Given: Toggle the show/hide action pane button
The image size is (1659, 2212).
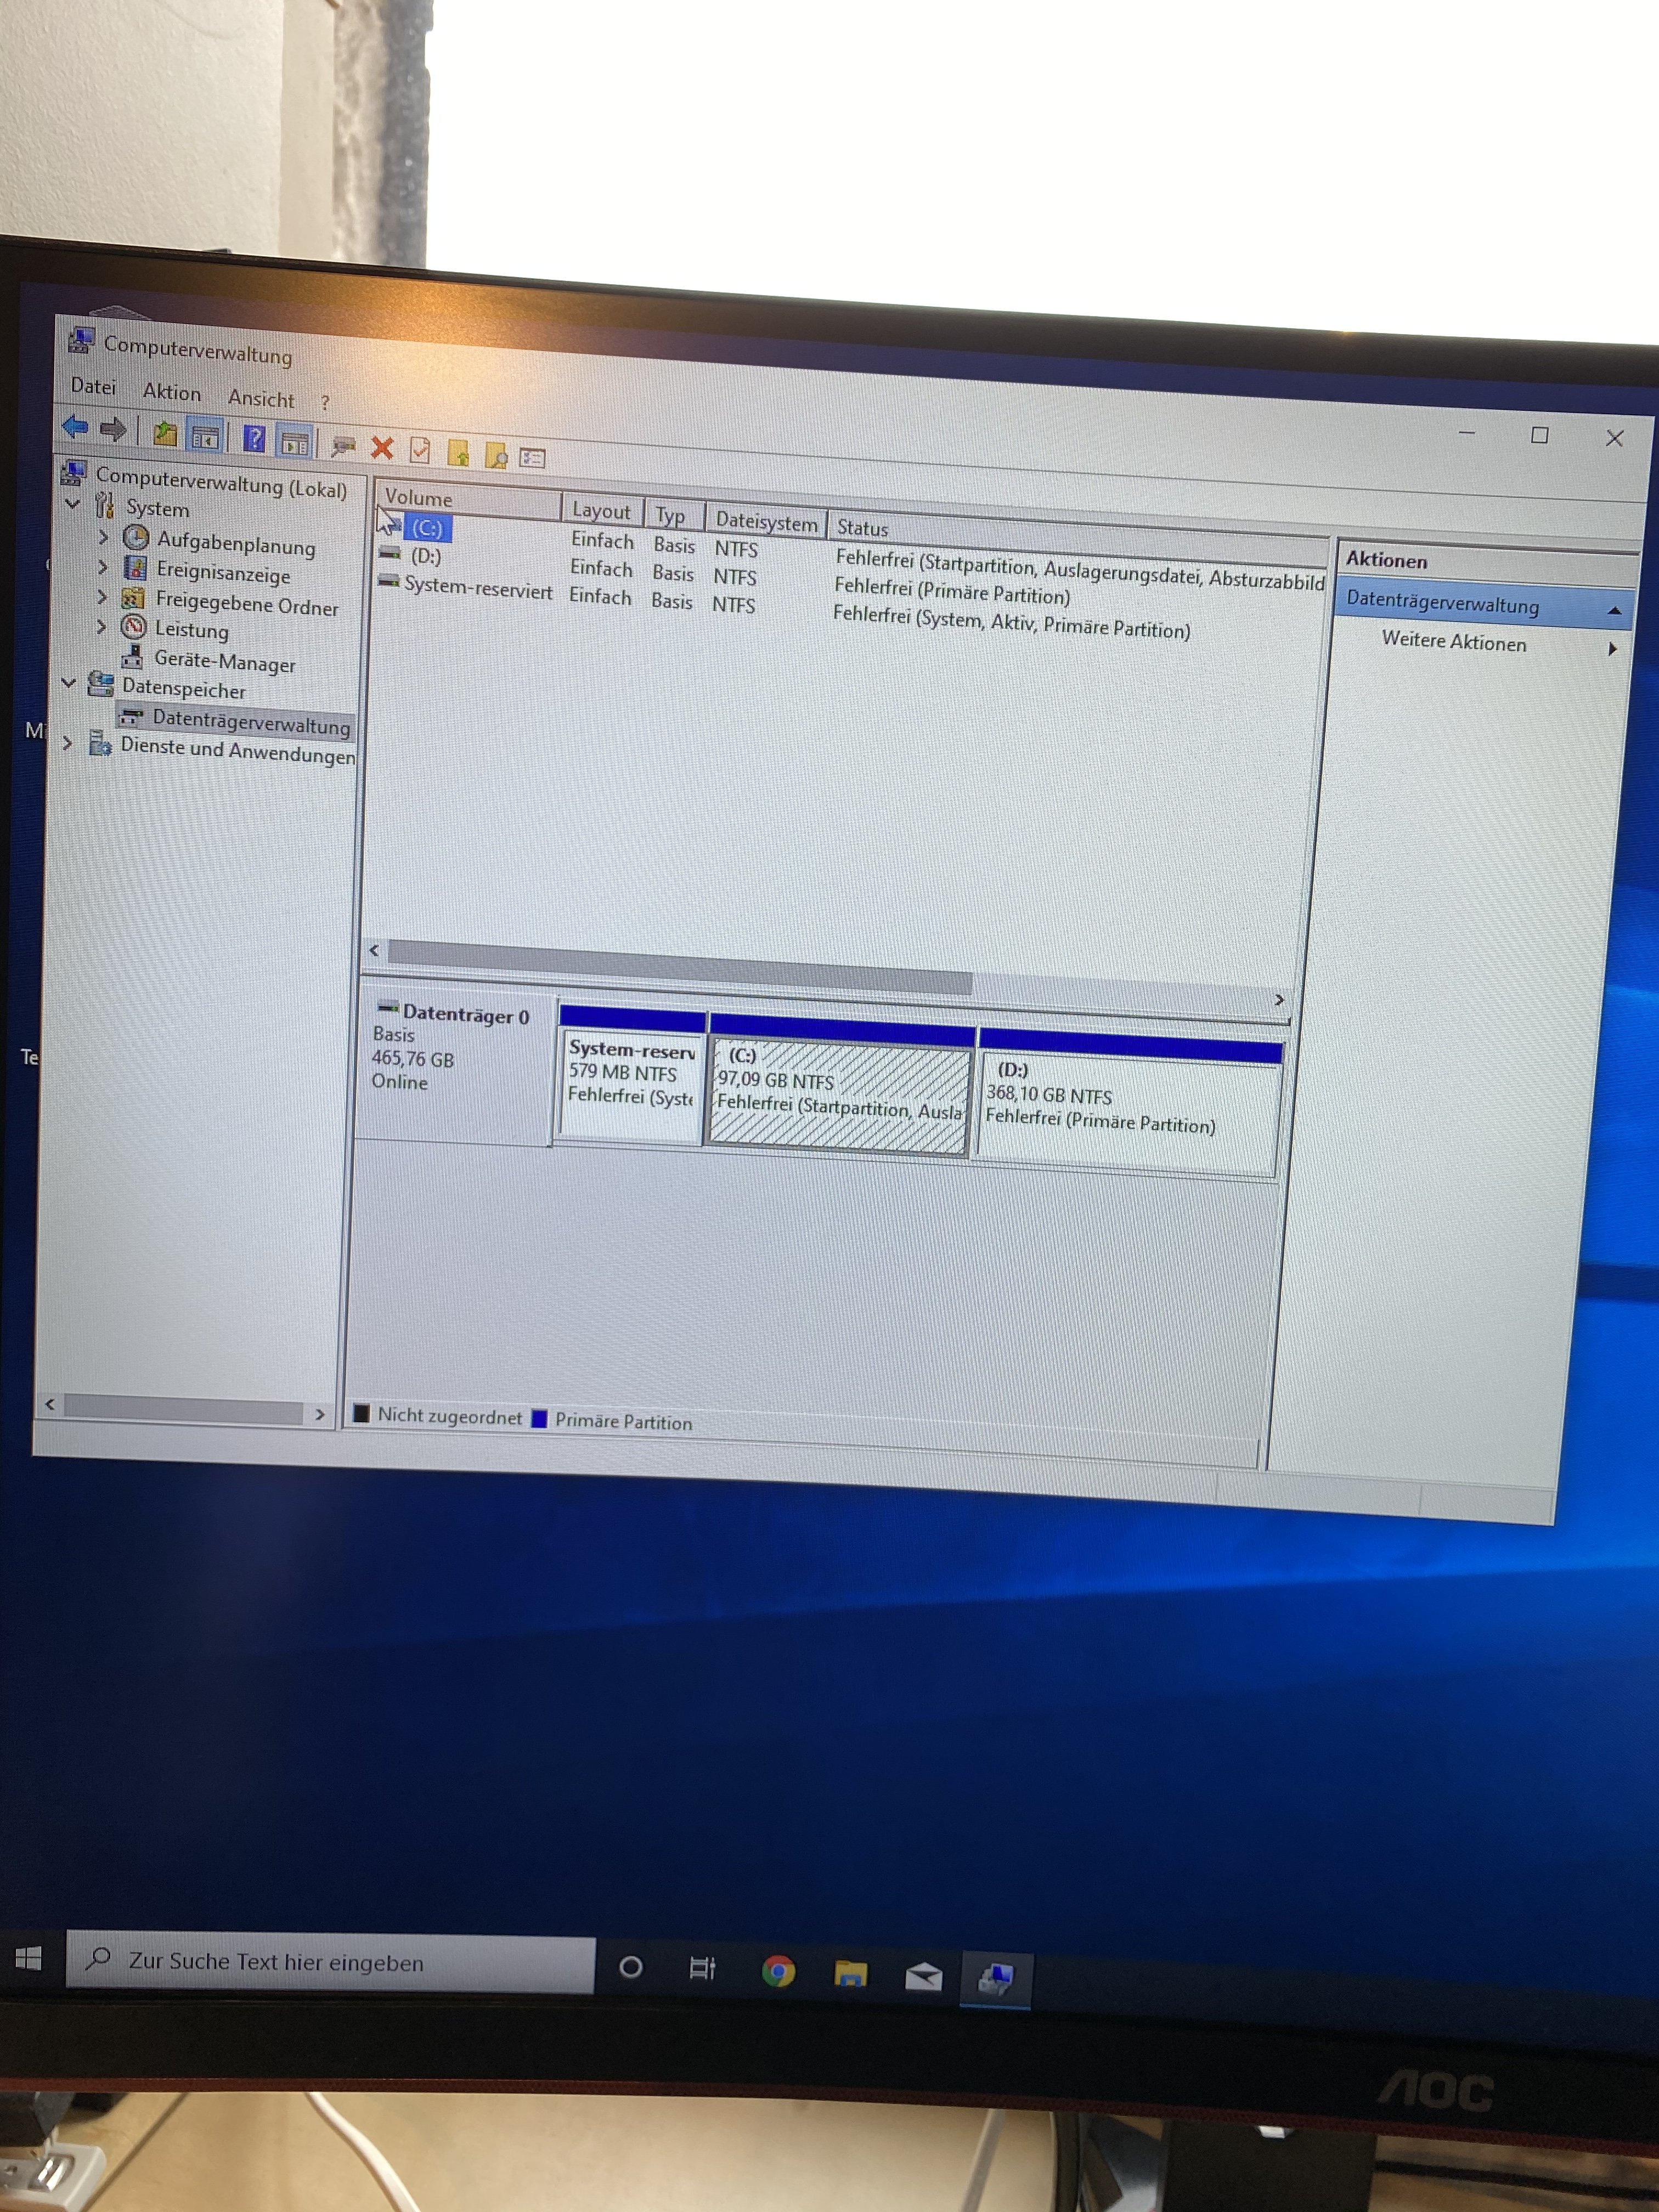Looking at the screenshot, I should [294, 442].
